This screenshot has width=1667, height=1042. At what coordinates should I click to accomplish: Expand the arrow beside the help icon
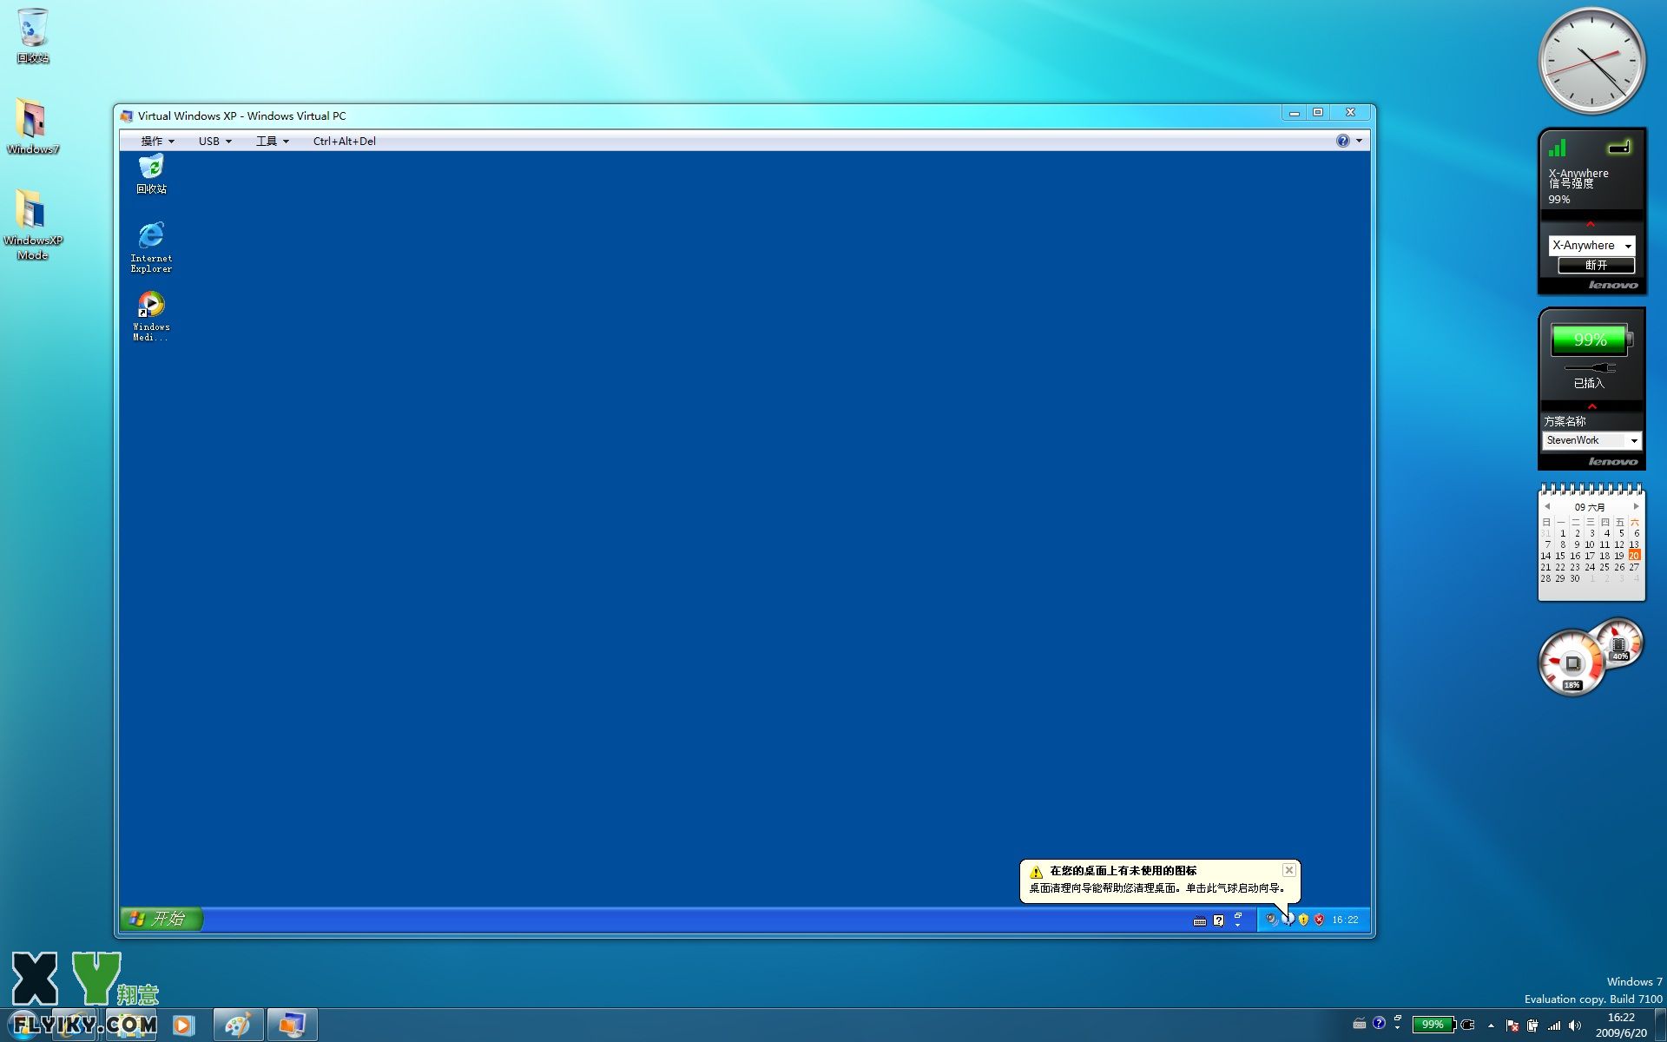1359,141
